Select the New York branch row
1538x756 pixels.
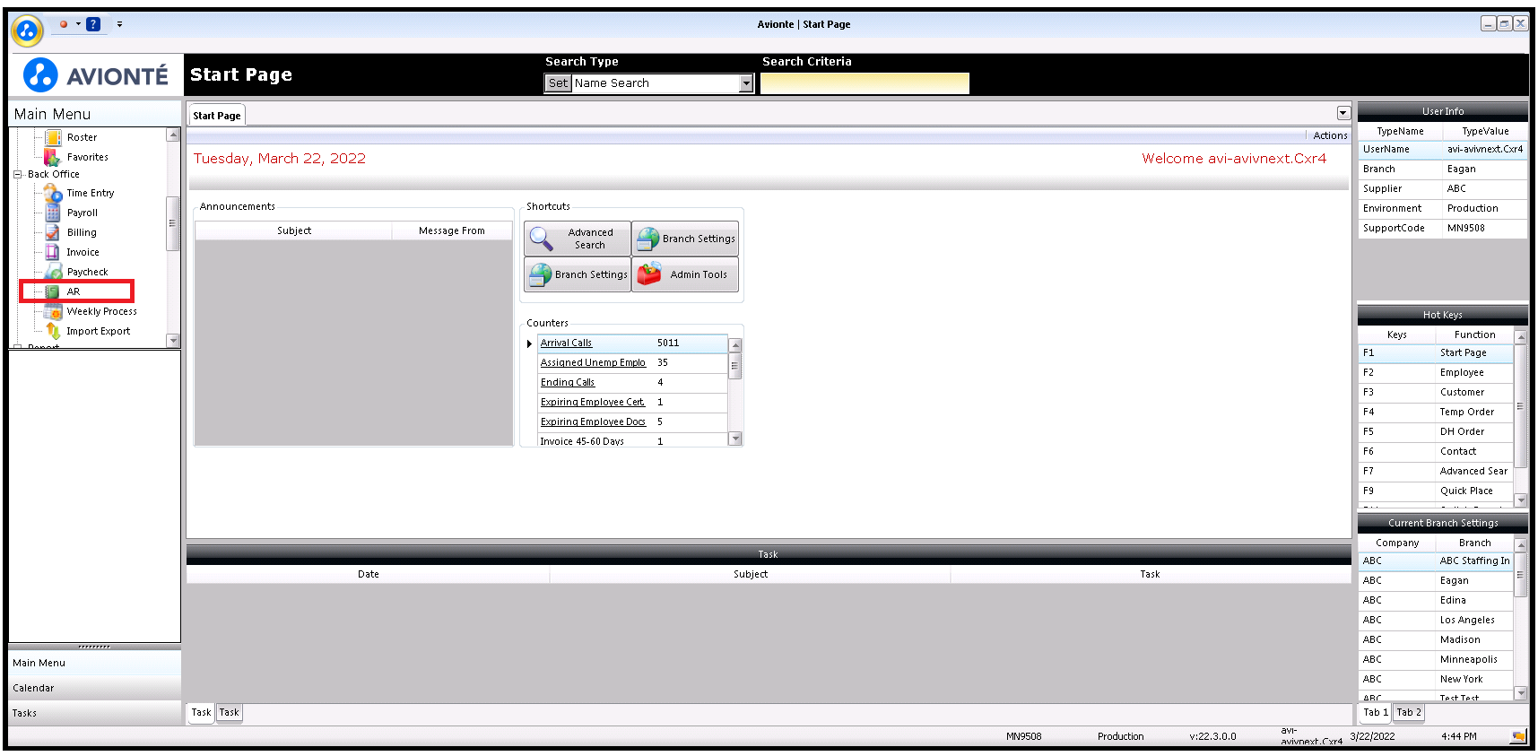pyautogui.click(x=1436, y=679)
